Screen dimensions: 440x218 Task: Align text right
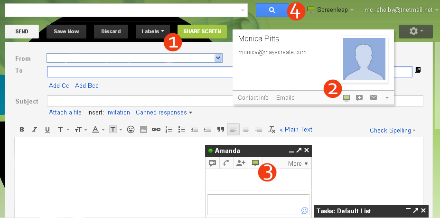259,130
